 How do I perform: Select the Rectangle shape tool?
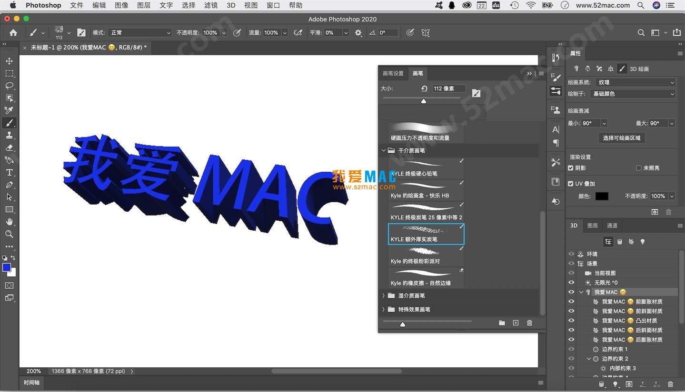[9, 209]
